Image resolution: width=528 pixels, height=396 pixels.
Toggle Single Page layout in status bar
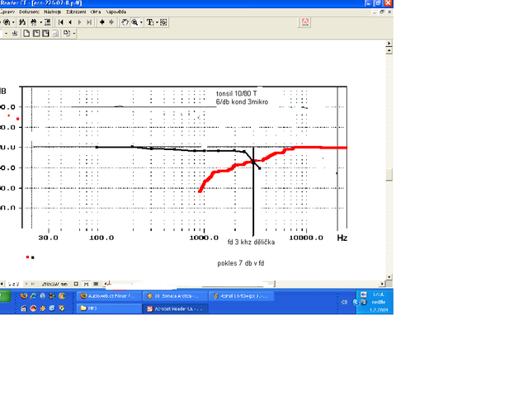click(76, 284)
